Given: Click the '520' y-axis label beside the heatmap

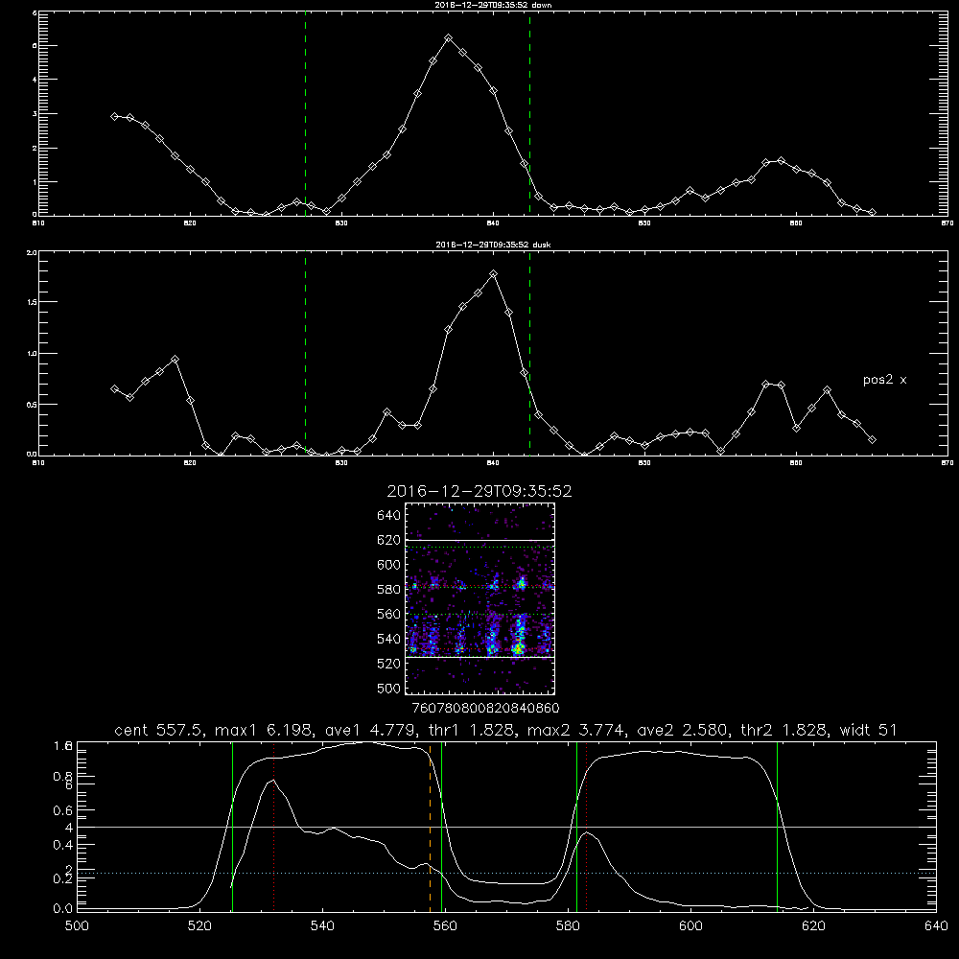Looking at the screenshot, I should click(389, 664).
